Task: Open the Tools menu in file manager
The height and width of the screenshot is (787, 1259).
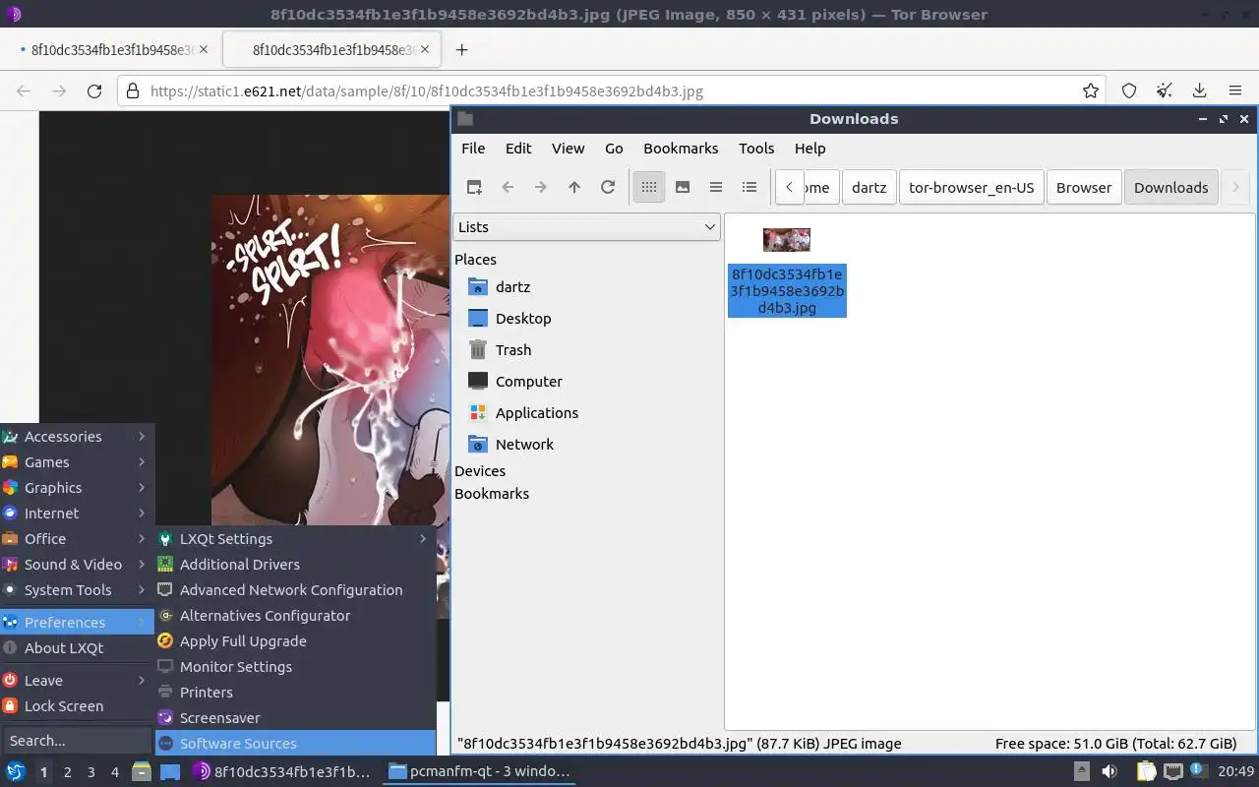Action: click(x=756, y=149)
